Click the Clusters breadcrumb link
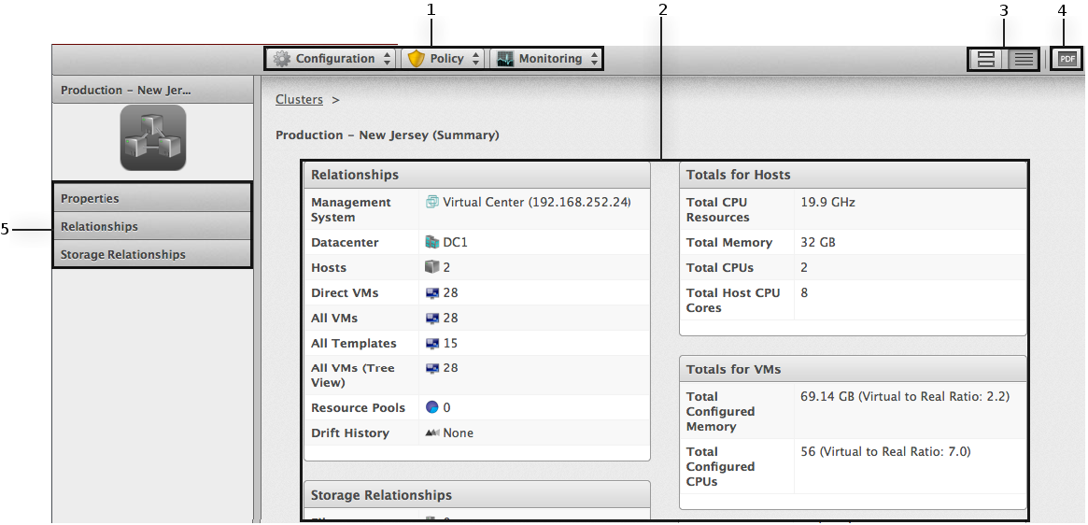The height and width of the screenshot is (525, 1088). pyautogui.click(x=299, y=100)
